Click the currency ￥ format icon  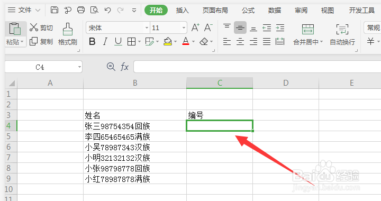[370, 41]
